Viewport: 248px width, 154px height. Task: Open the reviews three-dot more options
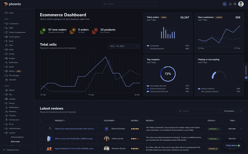point(241,111)
